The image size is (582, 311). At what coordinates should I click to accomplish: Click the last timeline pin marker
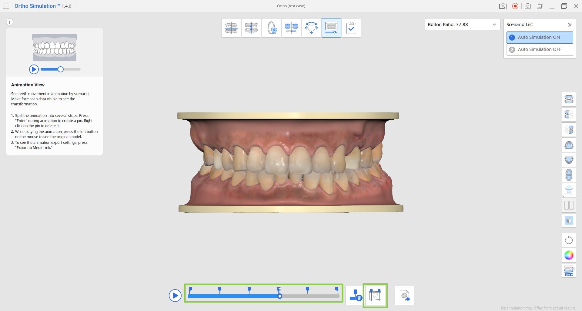click(337, 290)
